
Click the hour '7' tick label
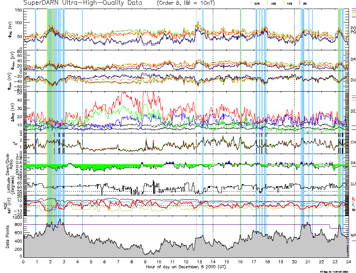point(118,262)
